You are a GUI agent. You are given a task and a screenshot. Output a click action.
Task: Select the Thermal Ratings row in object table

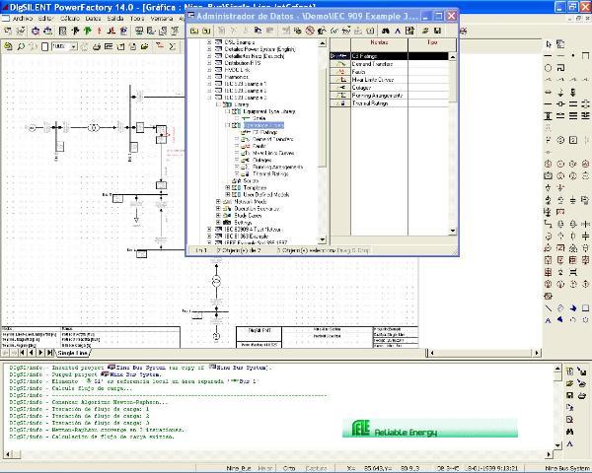pyautogui.click(x=390, y=102)
